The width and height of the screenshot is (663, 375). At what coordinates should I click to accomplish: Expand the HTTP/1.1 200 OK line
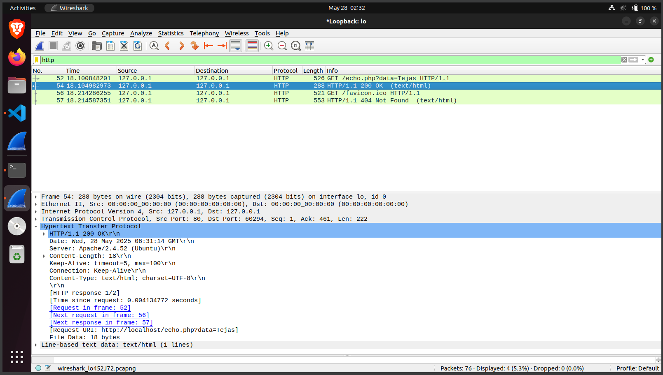(44, 234)
